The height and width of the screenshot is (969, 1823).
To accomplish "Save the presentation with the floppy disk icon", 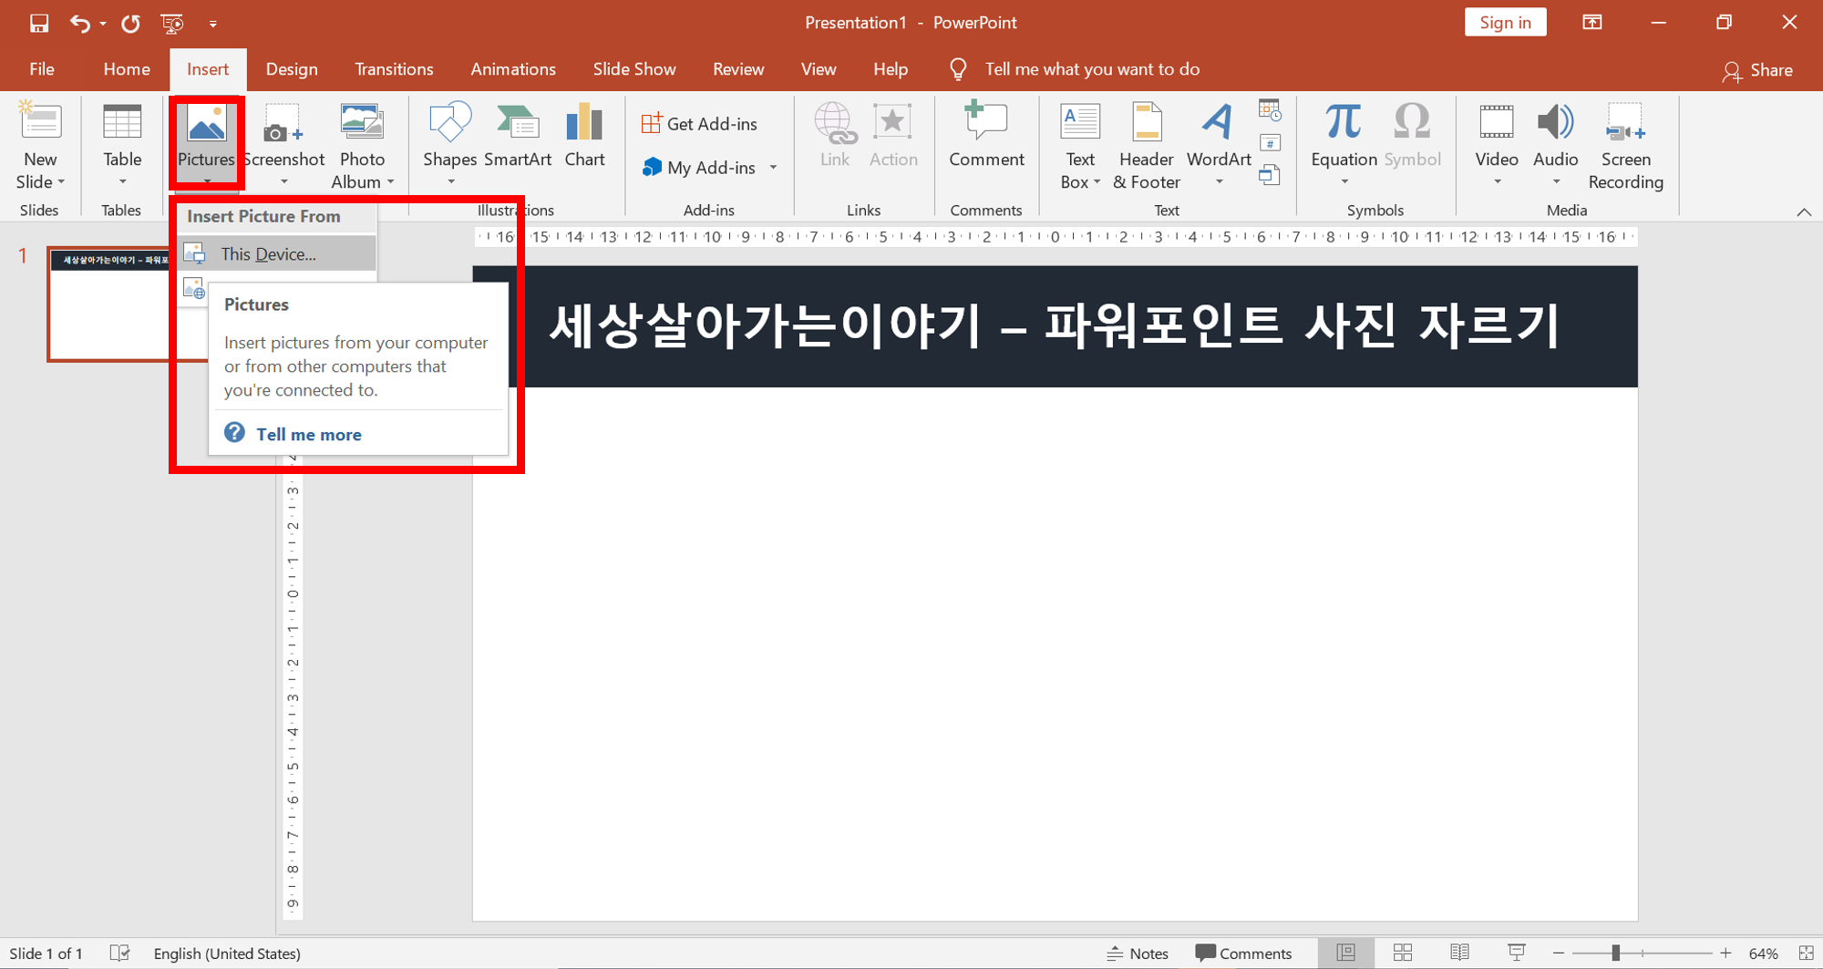I will pyautogui.click(x=38, y=23).
